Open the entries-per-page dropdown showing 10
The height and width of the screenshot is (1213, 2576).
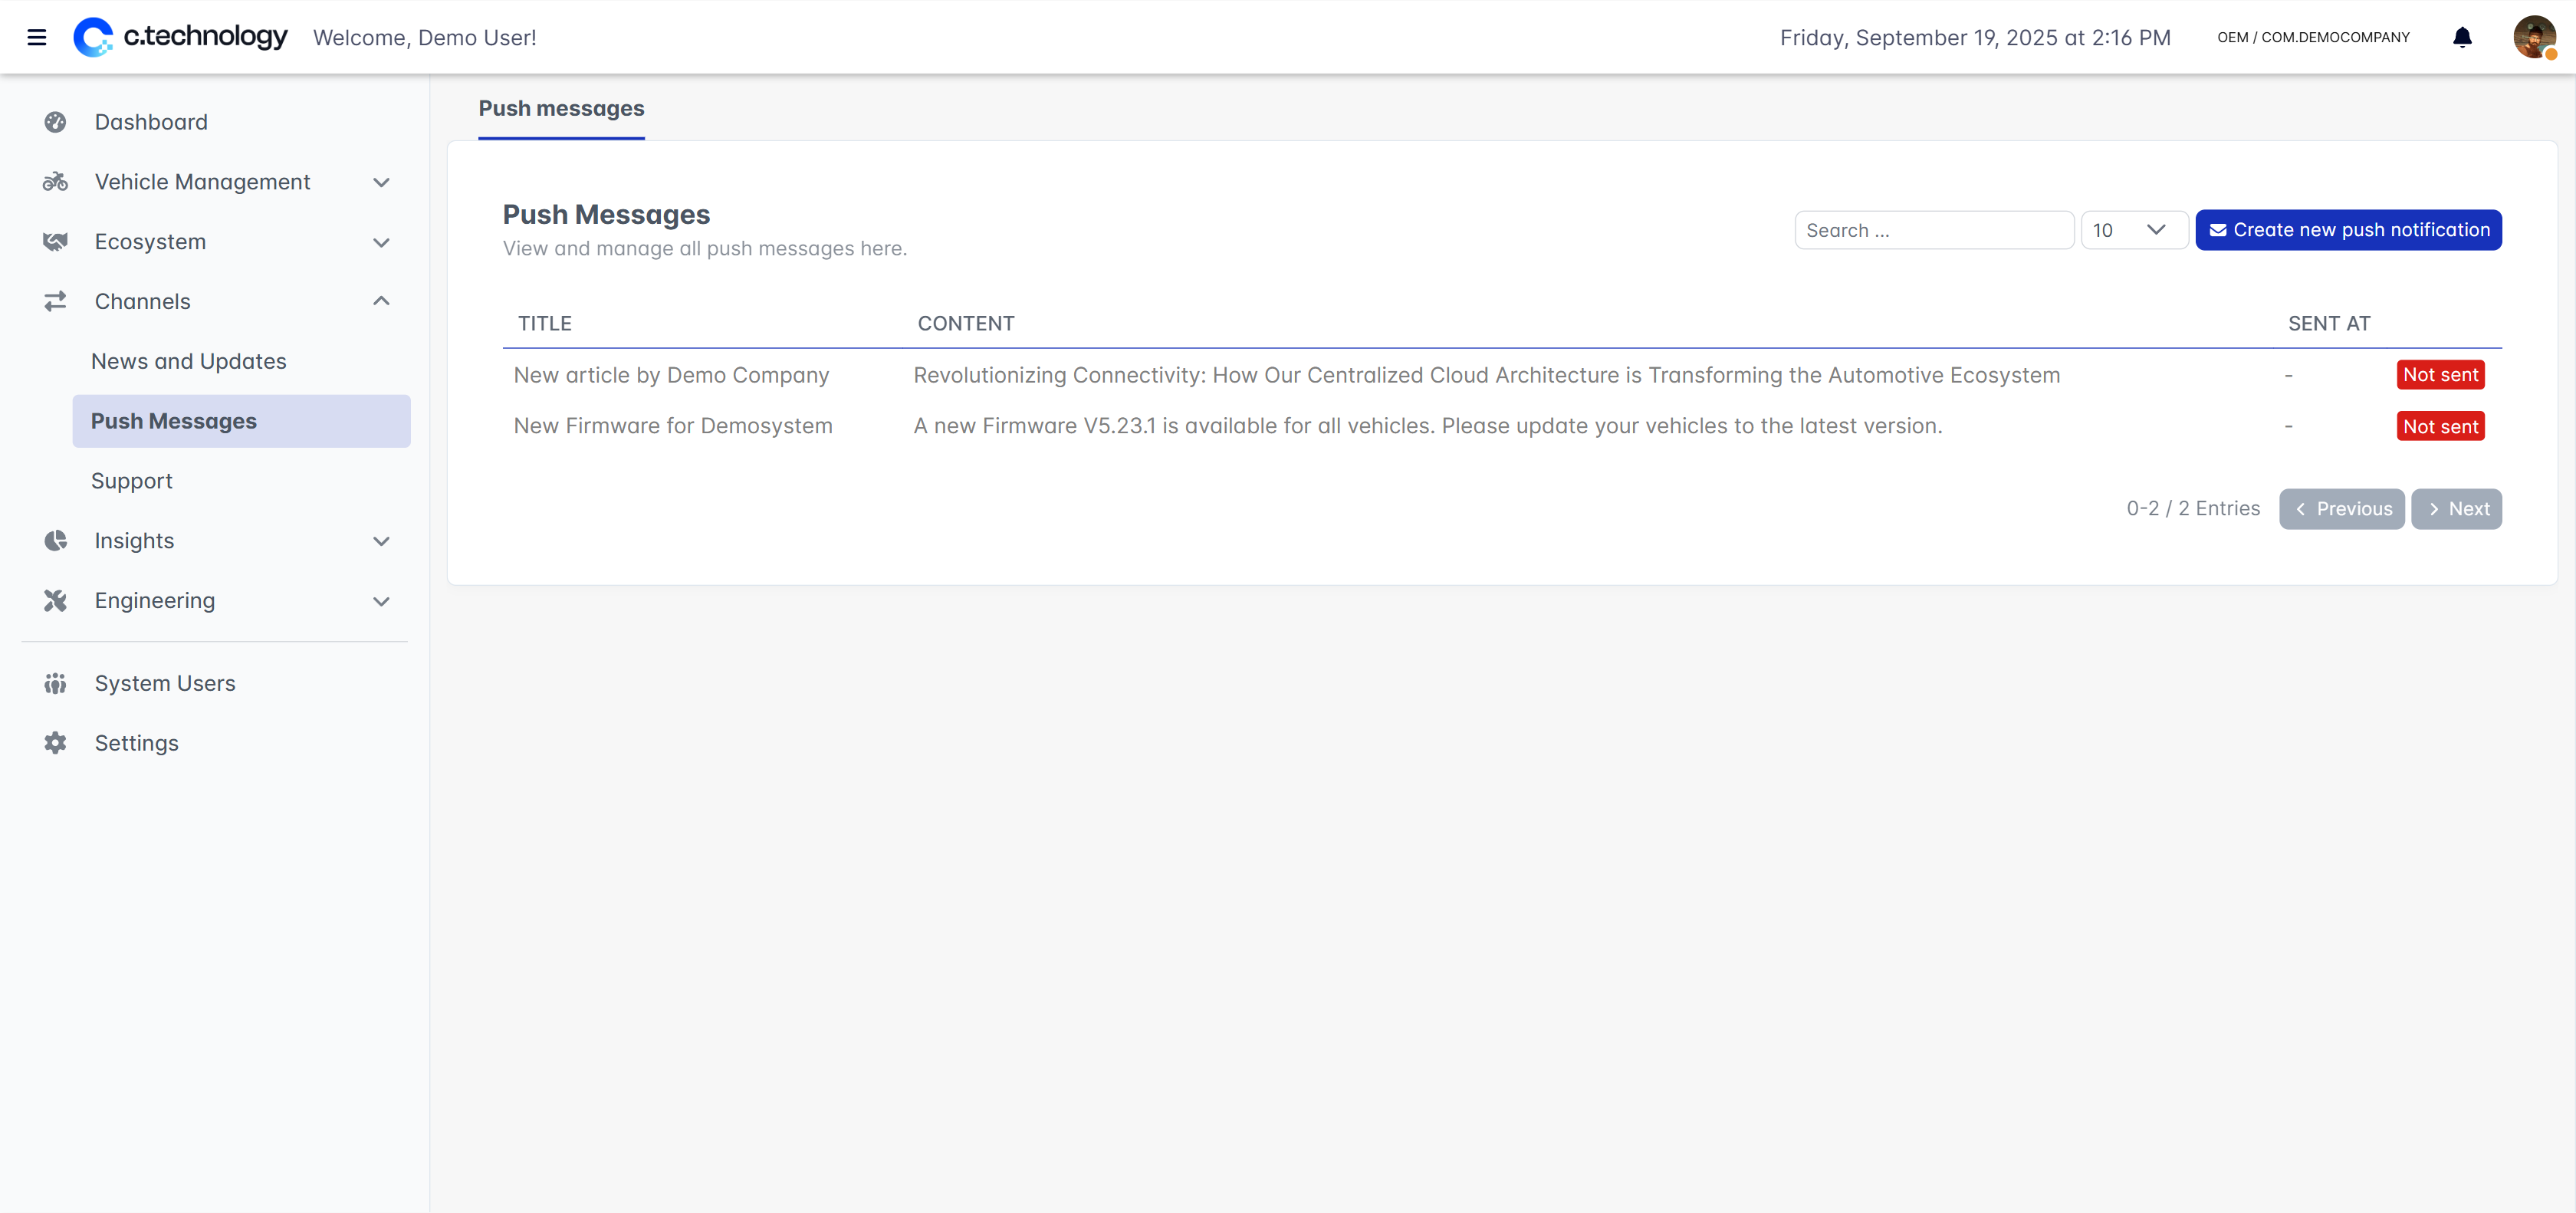2133,230
